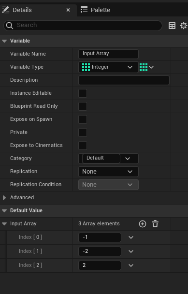The height and width of the screenshot is (294, 188).
Task: Click the Details pencil tab icon
Action: pyautogui.click(x=5, y=10)
